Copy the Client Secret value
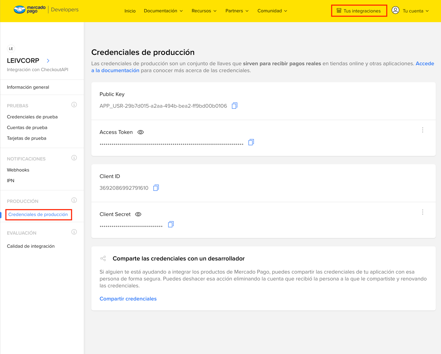 point(171,224)
